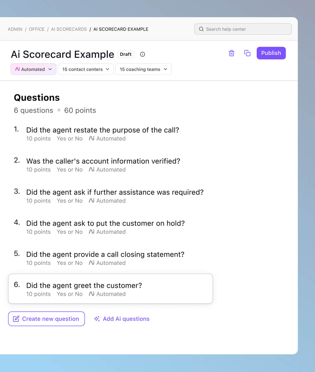Click the Automated icon in the purple badge
This screenshot has height=372, width=315.
[17, 69]
